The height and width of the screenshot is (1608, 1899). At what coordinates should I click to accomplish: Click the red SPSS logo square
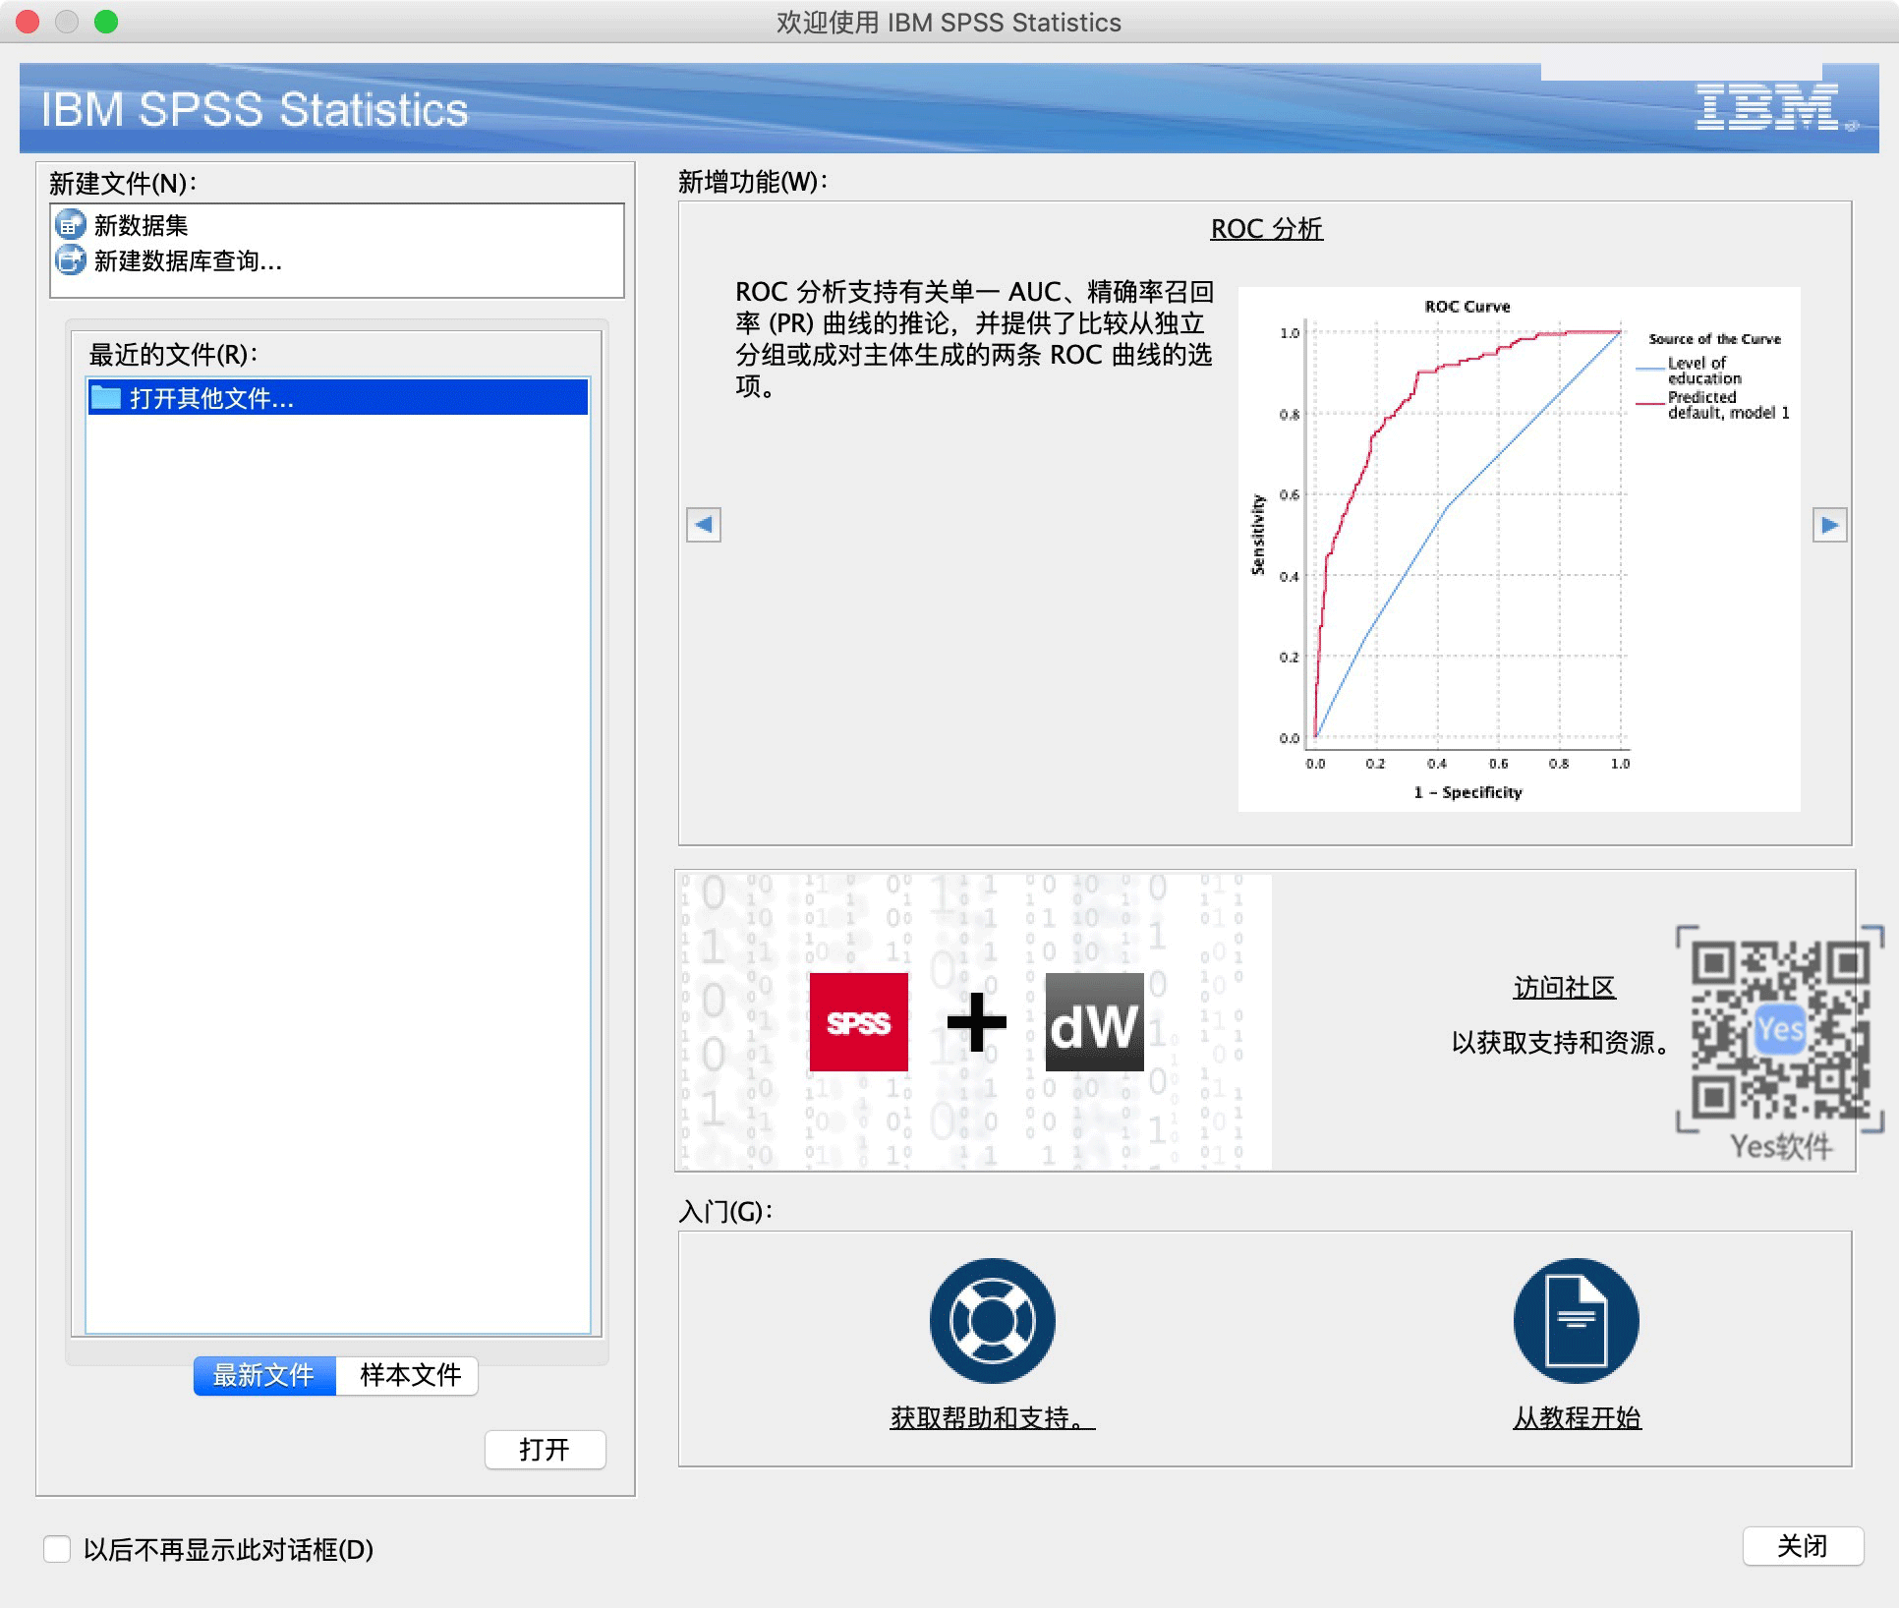(x=857, y=1022)
